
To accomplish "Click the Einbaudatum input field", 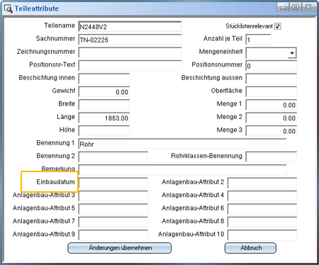I will [x=113, y=183].
